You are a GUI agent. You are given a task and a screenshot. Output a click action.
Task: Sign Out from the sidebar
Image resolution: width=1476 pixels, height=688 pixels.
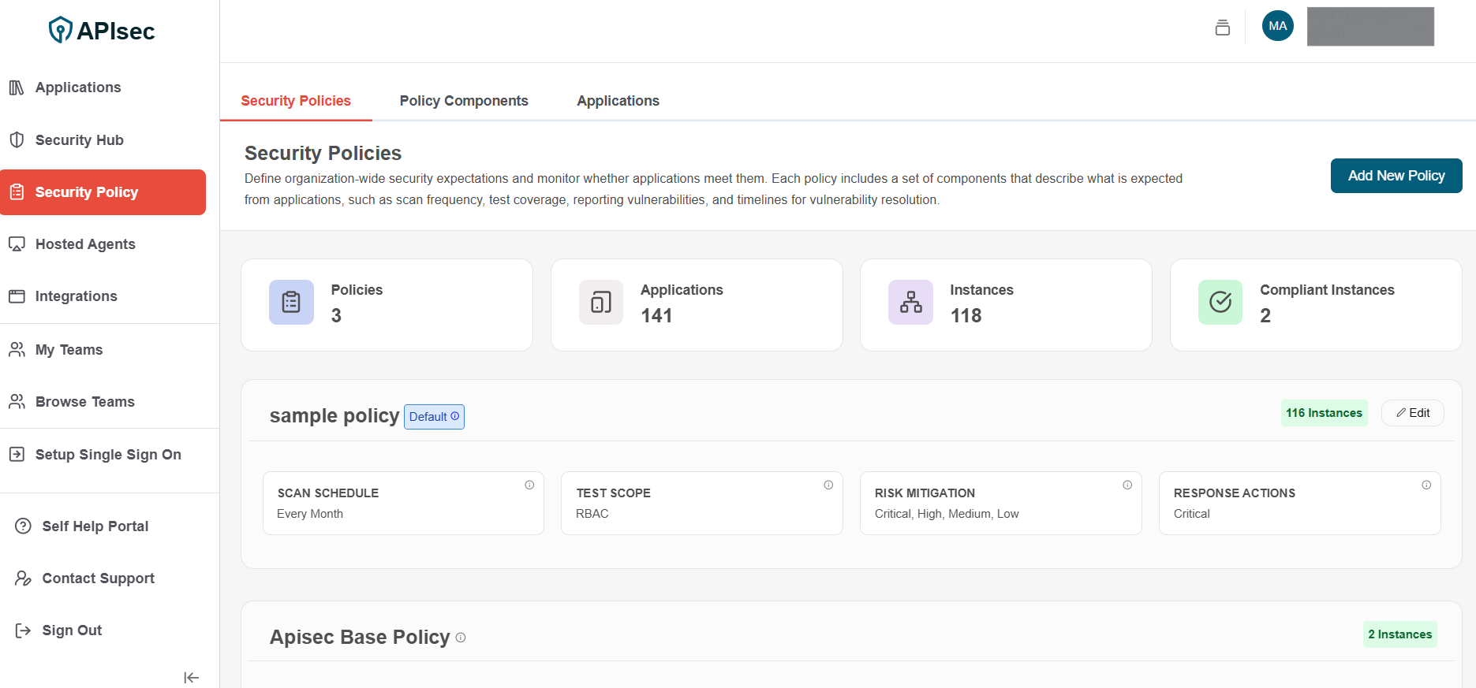72,630
